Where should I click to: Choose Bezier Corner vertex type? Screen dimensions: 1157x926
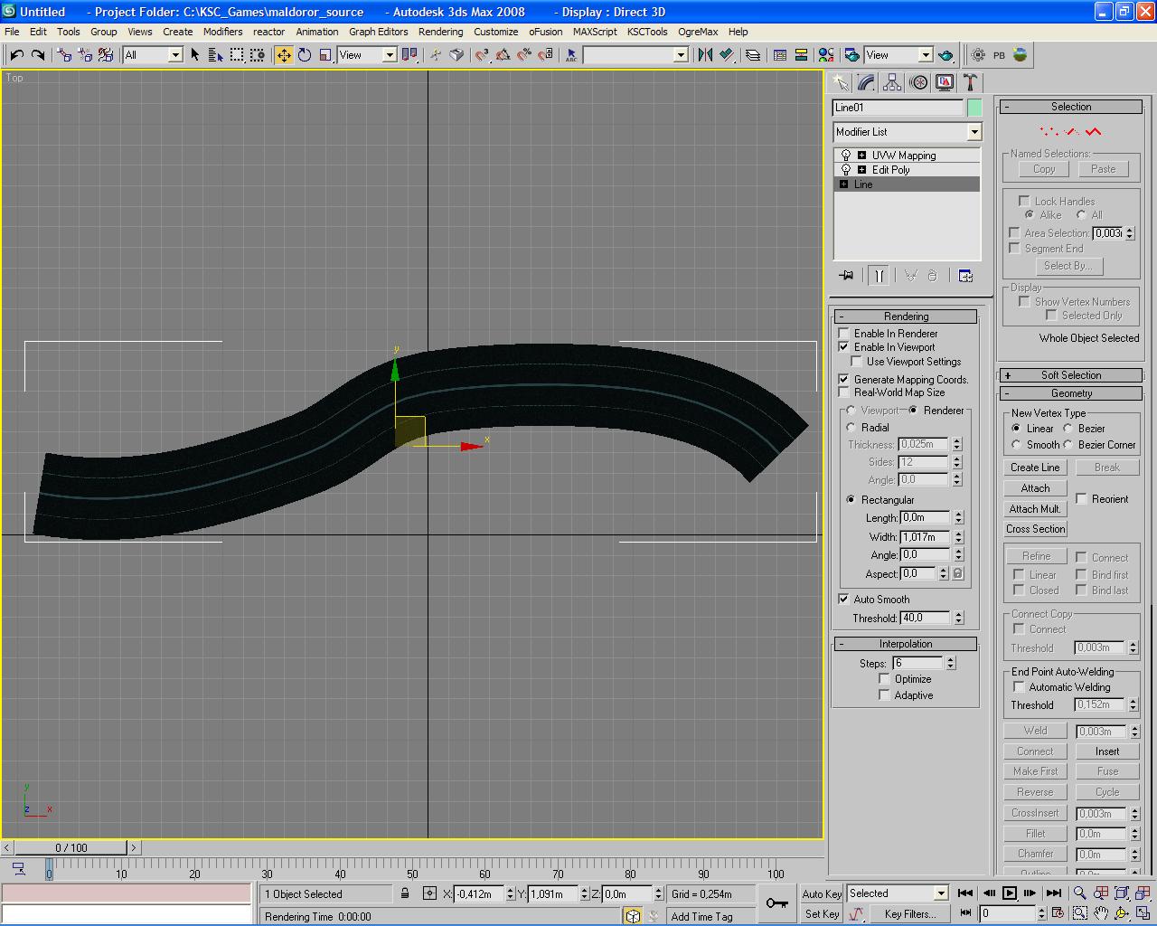1068,445
